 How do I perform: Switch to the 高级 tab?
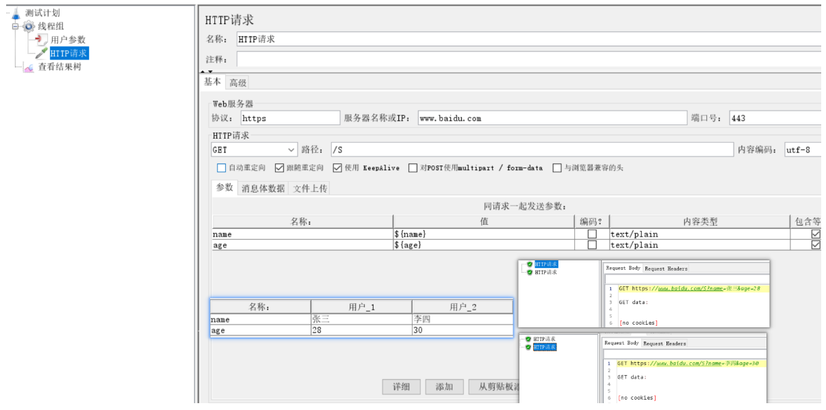[x=237, y=83]
